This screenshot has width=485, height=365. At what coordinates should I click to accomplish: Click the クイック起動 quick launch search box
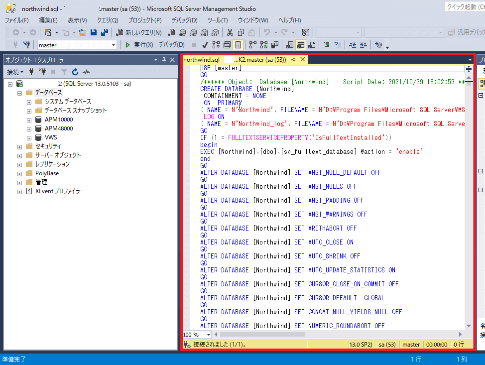464,6
